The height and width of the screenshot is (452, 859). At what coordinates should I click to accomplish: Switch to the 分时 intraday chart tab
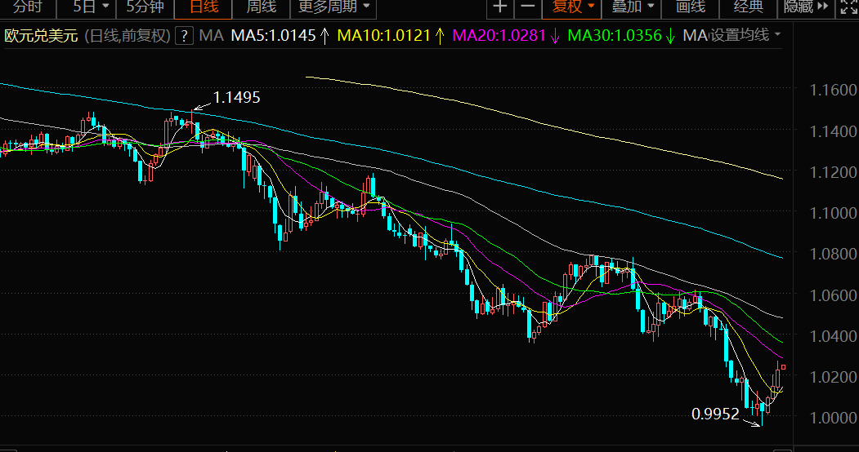[x=28, y=7]
